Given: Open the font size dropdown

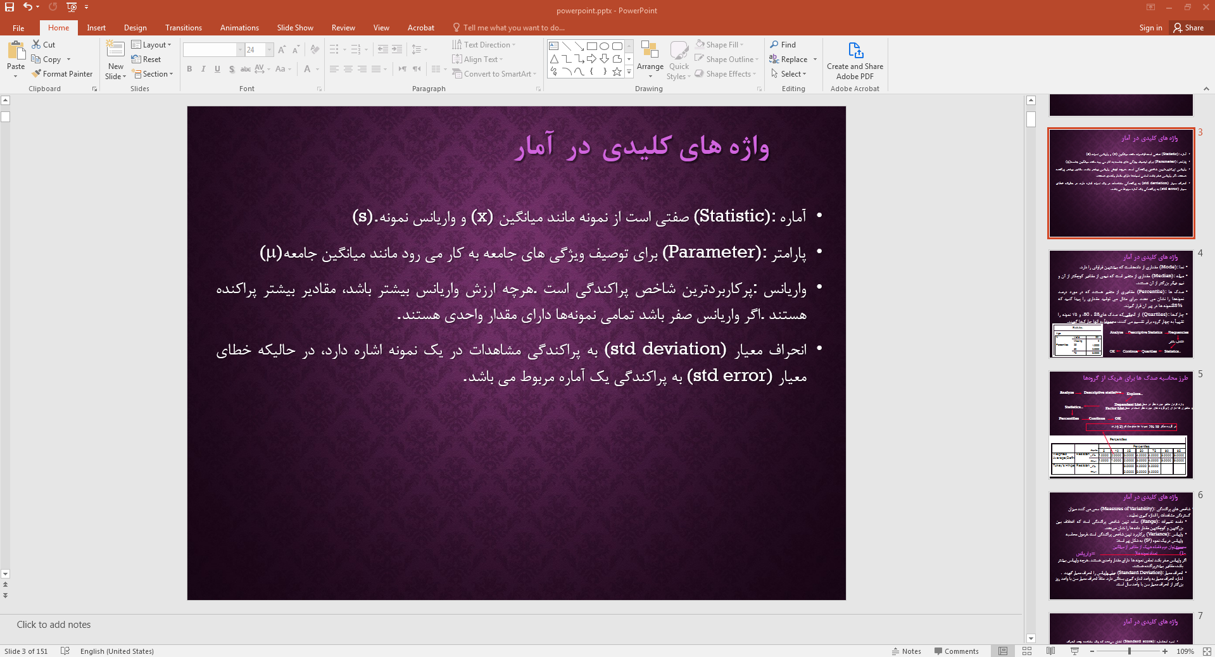Looking at the screenshot, I should pyautogui.click(x=270, y=49).
